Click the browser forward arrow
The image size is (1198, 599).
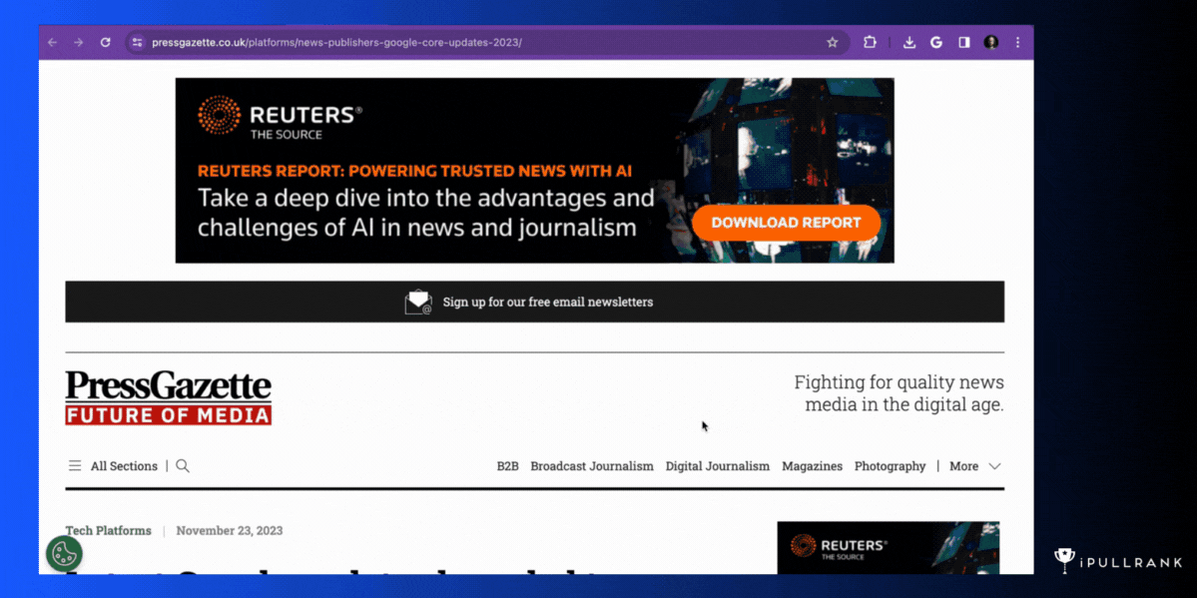tap(79, 43)
